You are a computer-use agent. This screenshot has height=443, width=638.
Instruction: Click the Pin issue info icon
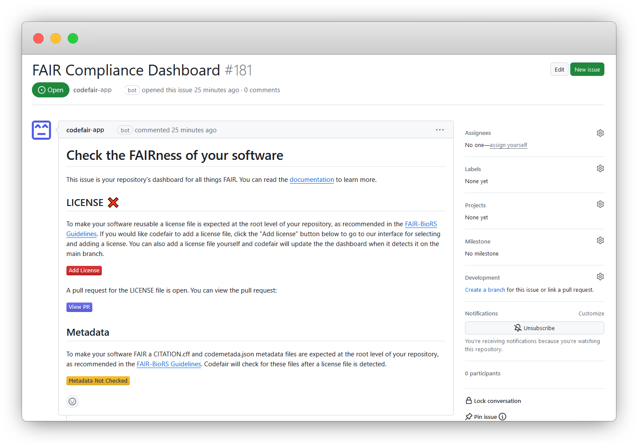click(503, 417)
